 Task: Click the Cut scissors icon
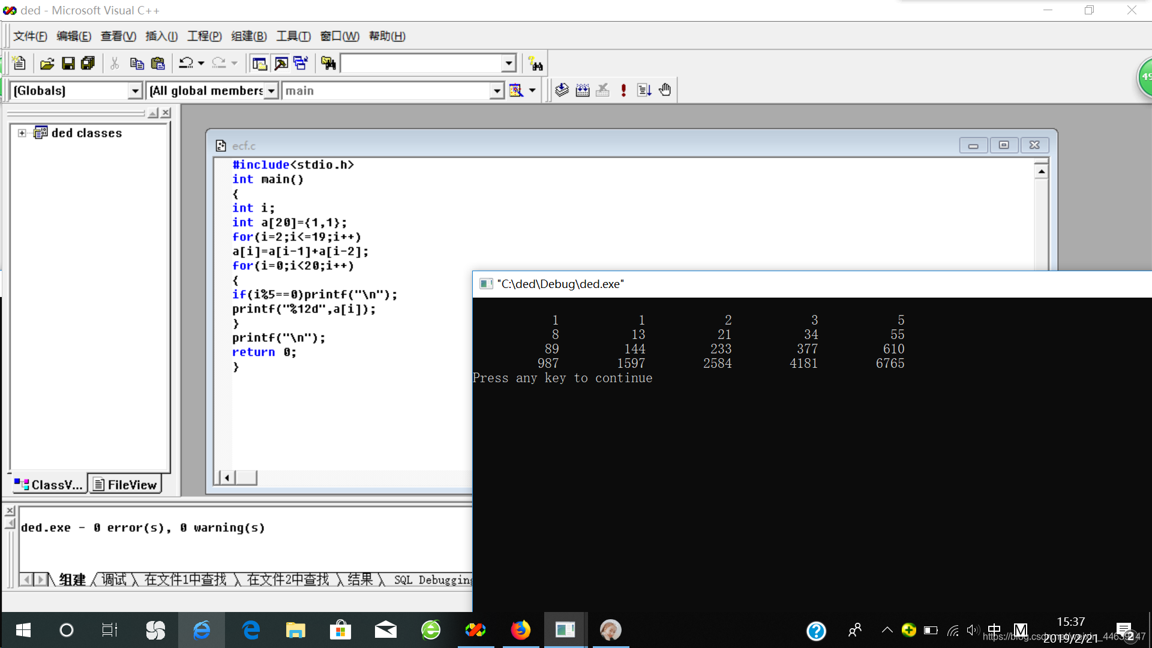(115, 63)
